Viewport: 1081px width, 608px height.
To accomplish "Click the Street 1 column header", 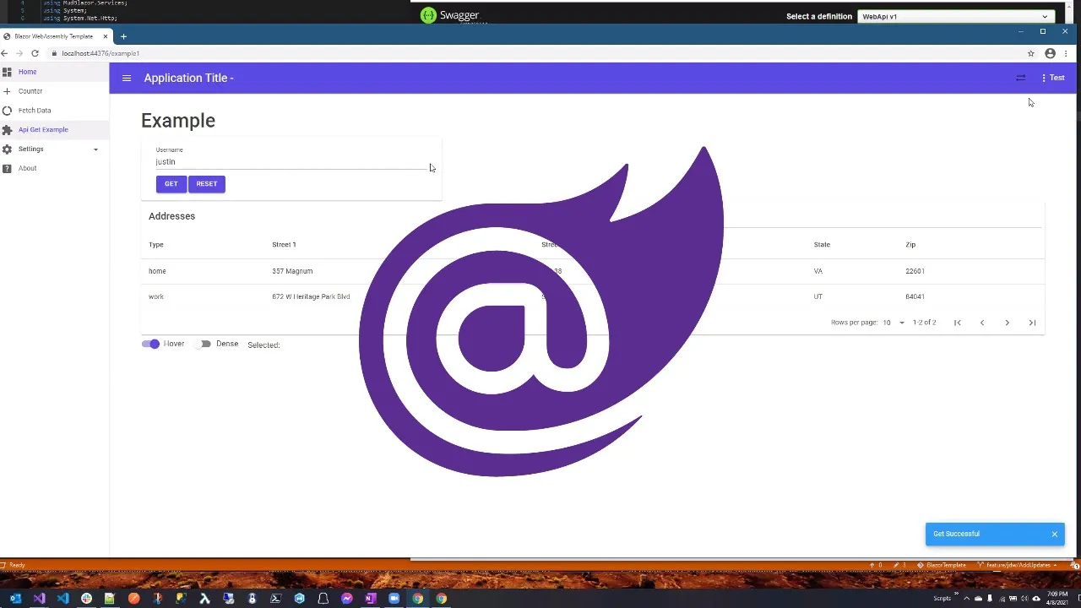I will tap(284, 245).
